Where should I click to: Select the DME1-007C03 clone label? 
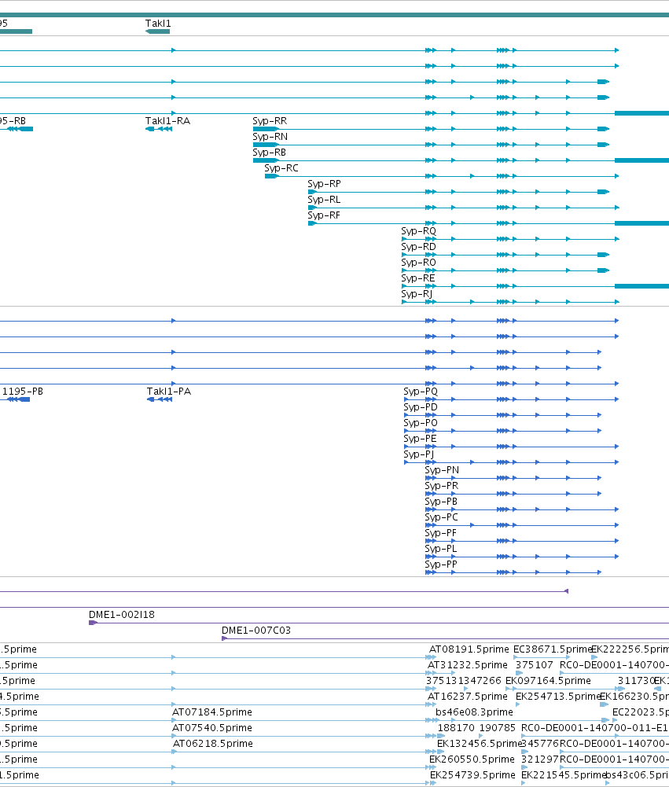256,631
